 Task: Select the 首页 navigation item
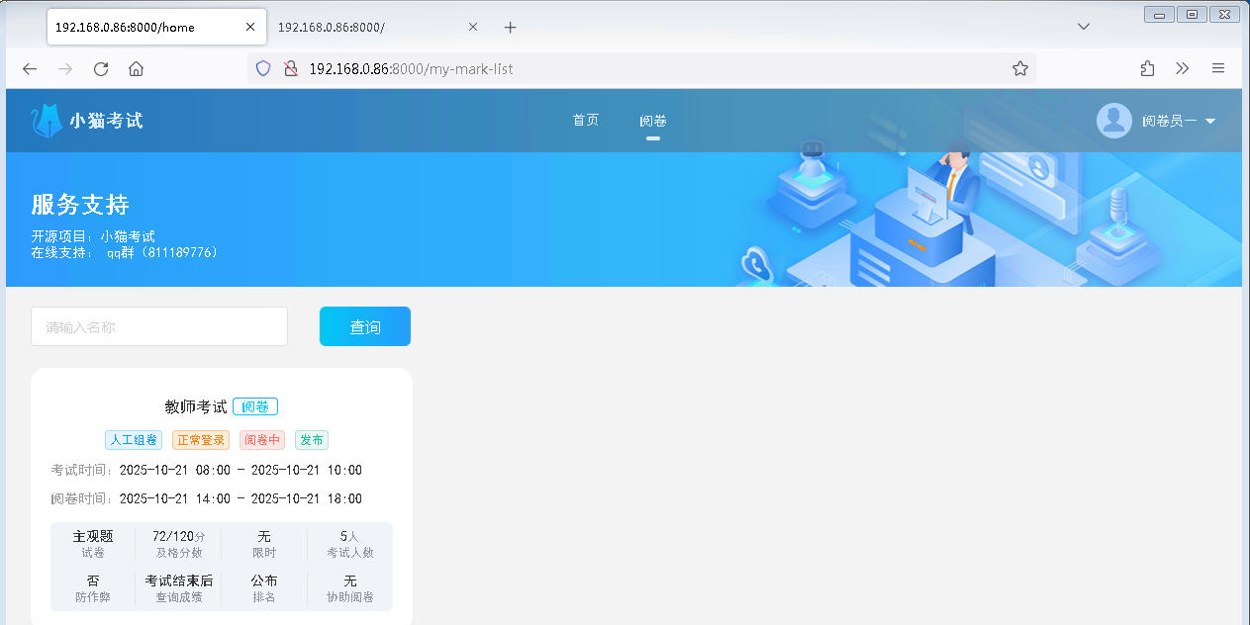click(x=585, y=121)
